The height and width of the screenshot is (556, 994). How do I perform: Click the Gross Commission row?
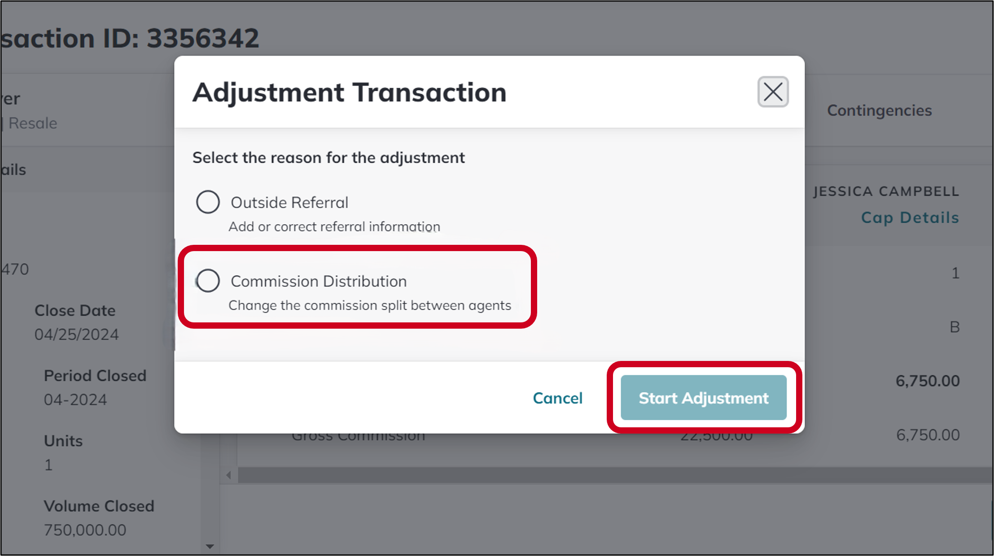point(359,434)
